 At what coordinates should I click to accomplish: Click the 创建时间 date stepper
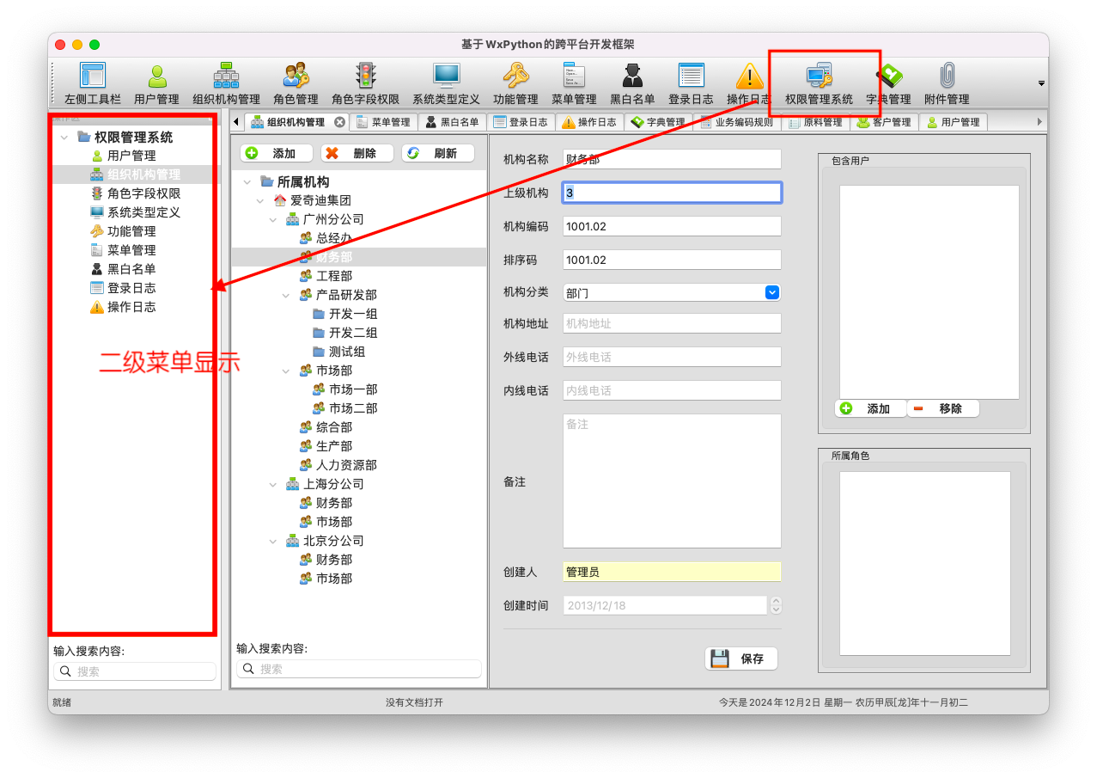click(x=776, y=605)
